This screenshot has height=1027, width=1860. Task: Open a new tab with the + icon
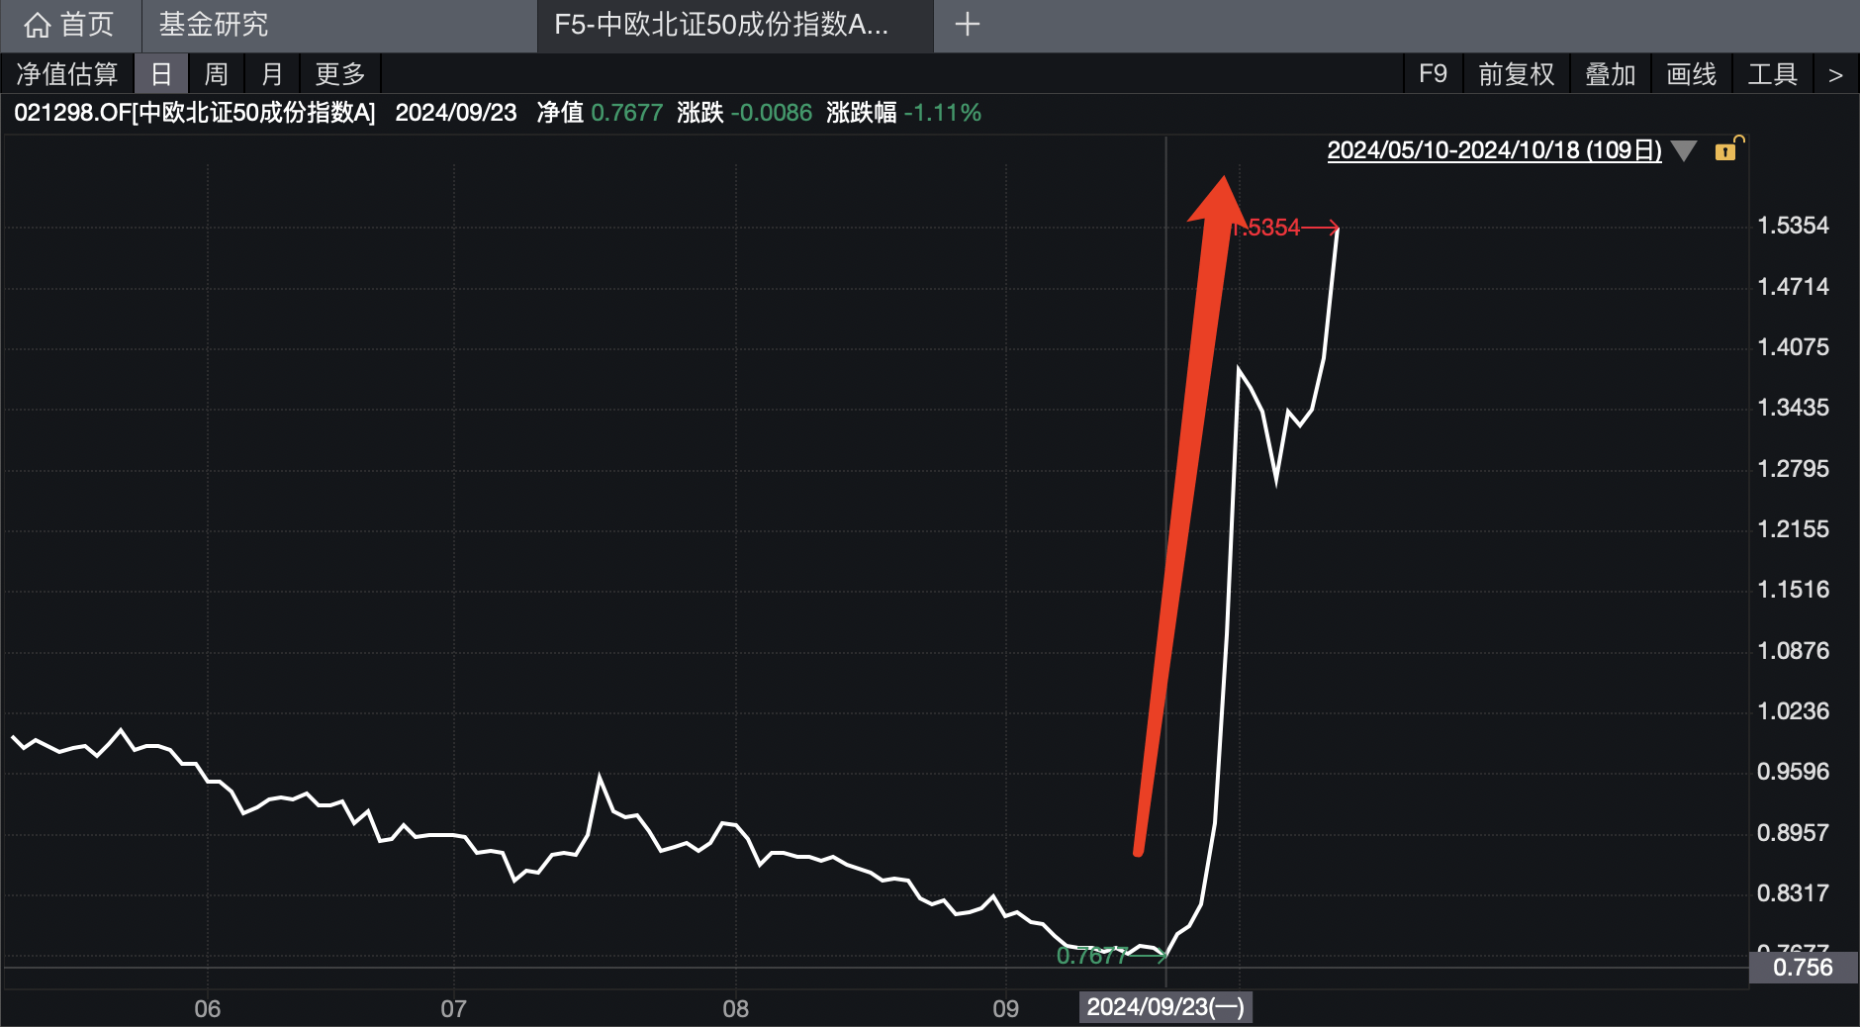(968, 25)
